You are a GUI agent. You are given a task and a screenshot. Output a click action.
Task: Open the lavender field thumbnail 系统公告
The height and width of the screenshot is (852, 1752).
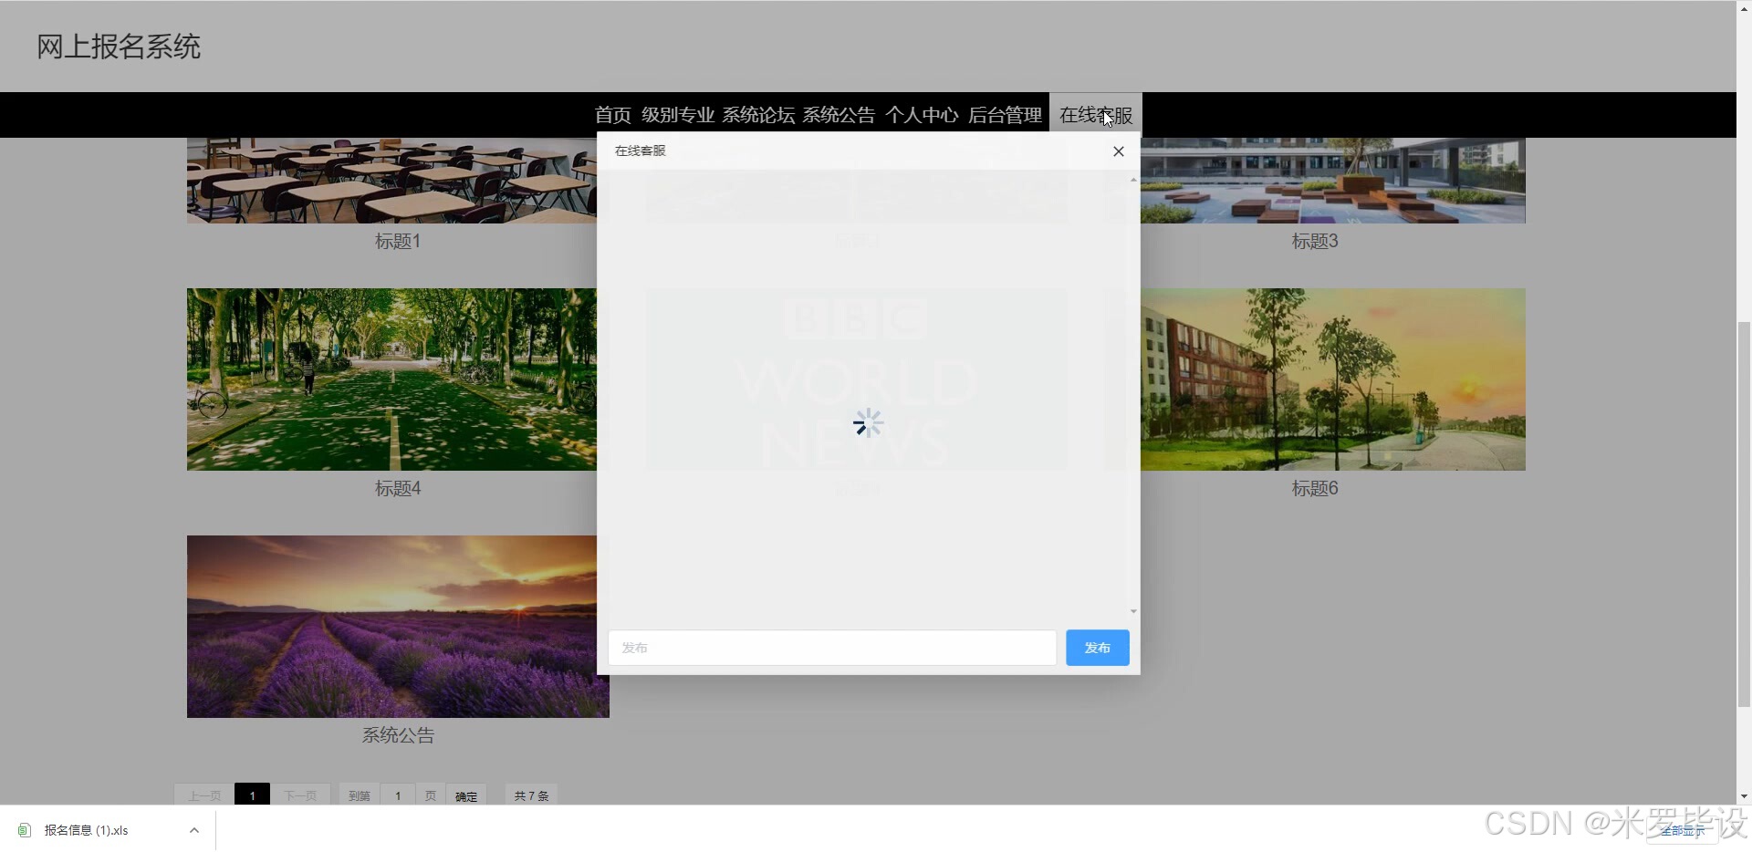point(398,627)
